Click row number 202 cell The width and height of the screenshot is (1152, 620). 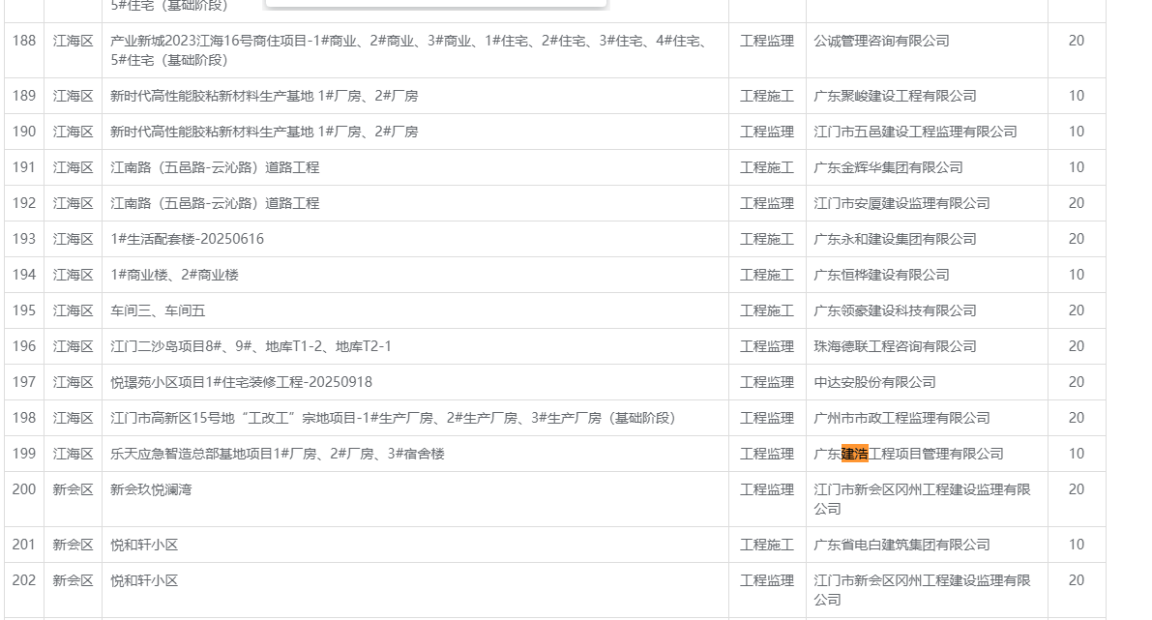[24, 580]
